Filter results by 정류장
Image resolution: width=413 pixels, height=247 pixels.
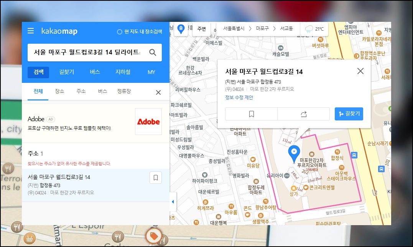pos(124,91)
